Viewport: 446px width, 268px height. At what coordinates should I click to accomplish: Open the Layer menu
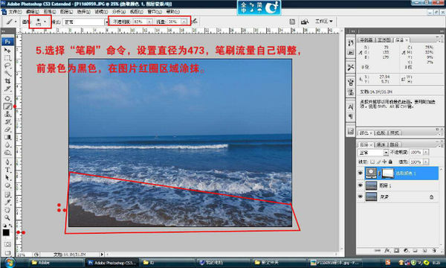66,12
